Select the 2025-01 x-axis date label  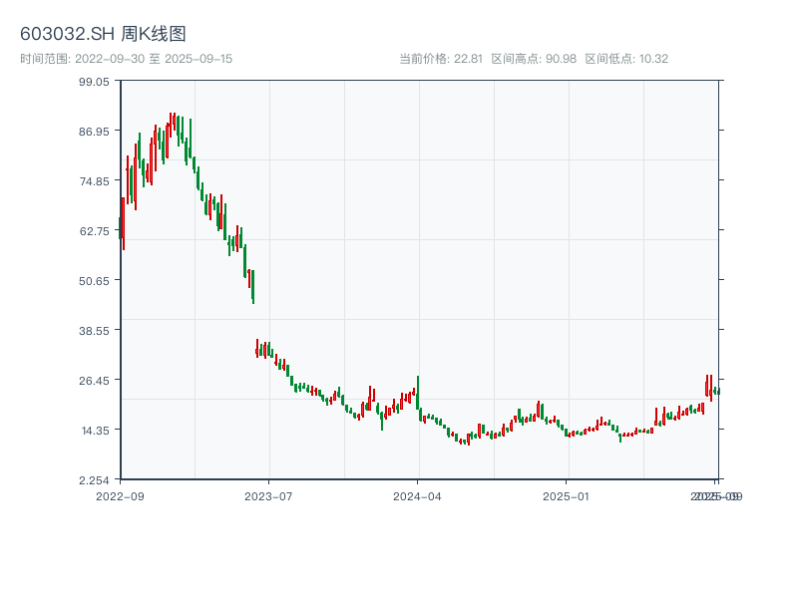pos(568,495)
